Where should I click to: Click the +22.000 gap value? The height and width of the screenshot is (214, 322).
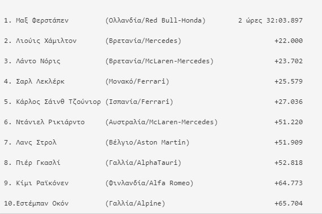tap(289, 41)
